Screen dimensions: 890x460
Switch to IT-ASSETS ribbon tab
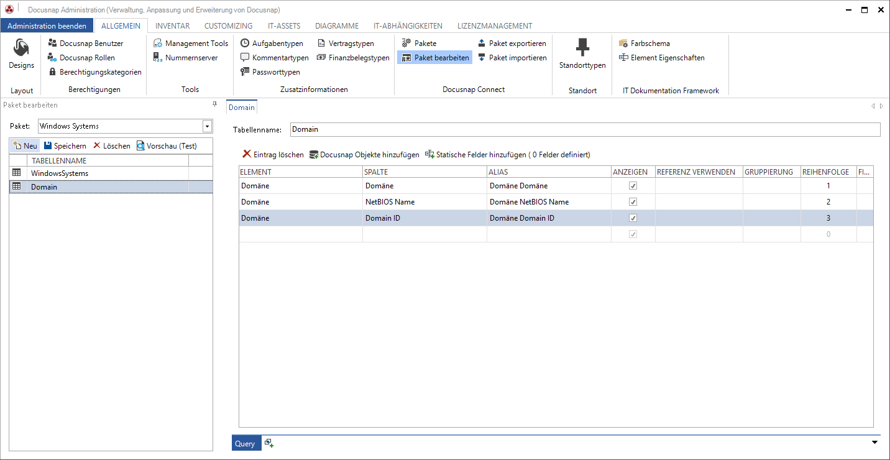coord(284,26)
